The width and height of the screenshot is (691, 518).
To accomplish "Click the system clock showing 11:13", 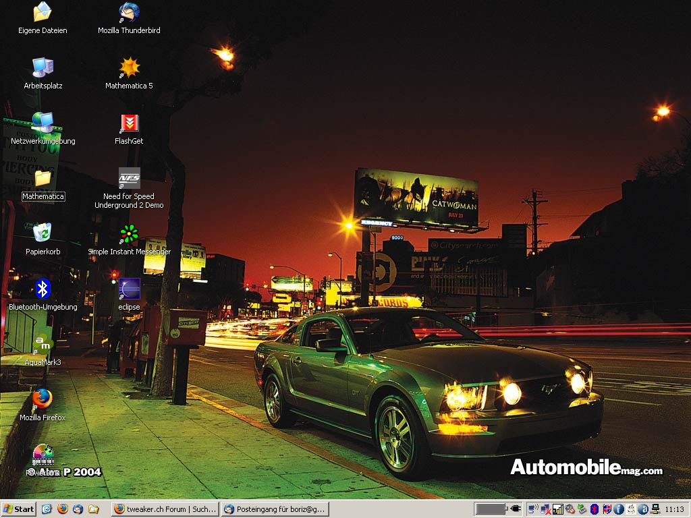I will 675,509.
